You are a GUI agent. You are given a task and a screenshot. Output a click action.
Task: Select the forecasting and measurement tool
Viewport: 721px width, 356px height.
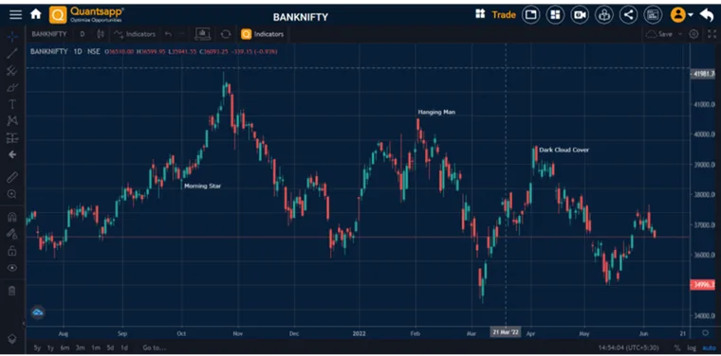12,137
